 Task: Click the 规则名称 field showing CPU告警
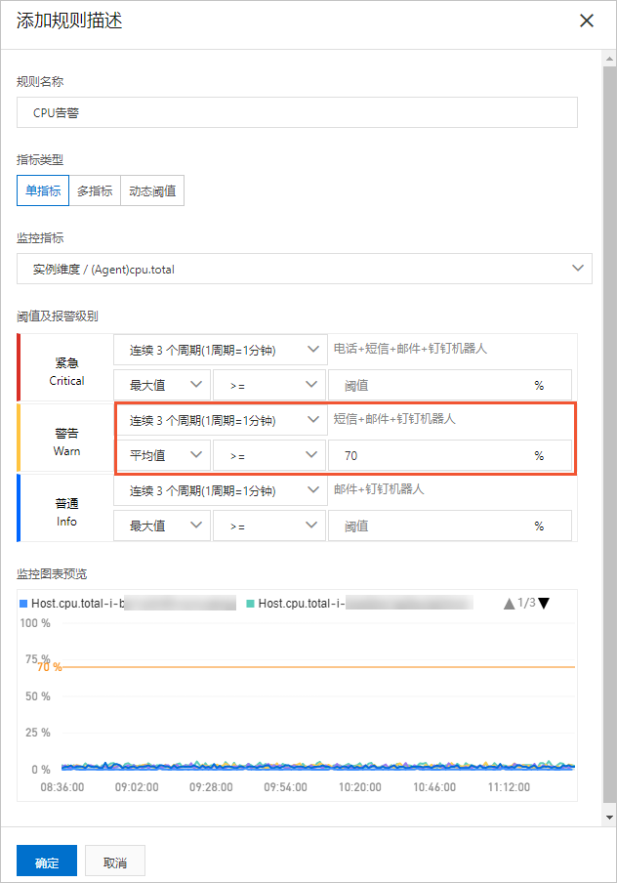point(293,112)
